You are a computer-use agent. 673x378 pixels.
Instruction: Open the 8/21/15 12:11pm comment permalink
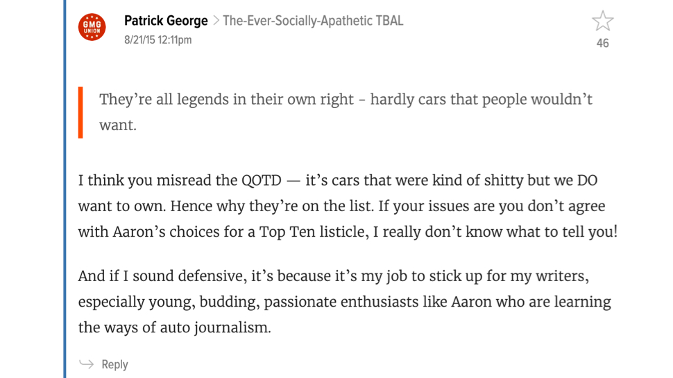(x=157, y=40)
